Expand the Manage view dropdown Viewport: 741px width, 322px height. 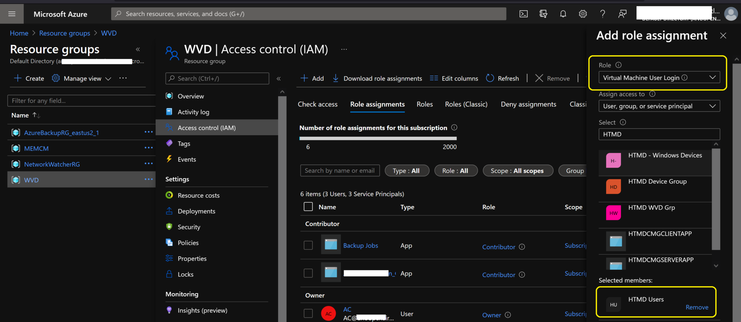click(x=82, y=78)
